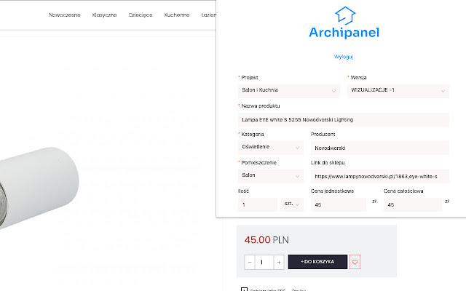Focus the Nazwa produktu input field
Viewport: 466px width, 291px height.
(344, 119)
